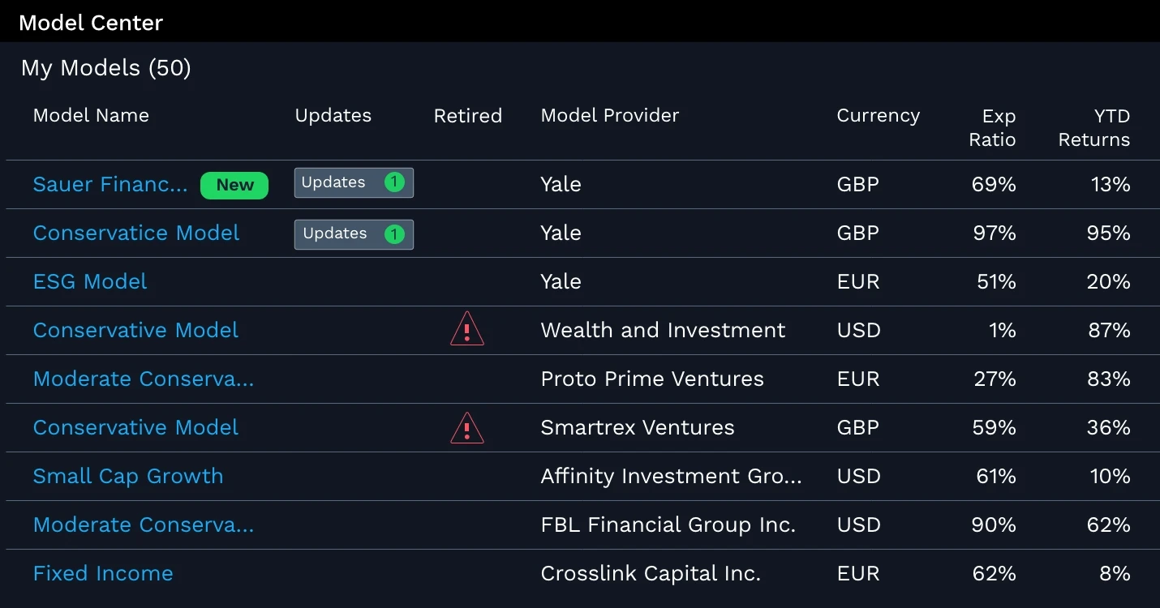Open the Fixed Income model
This screenshot has height=608, width=1160.
[103, 573]
